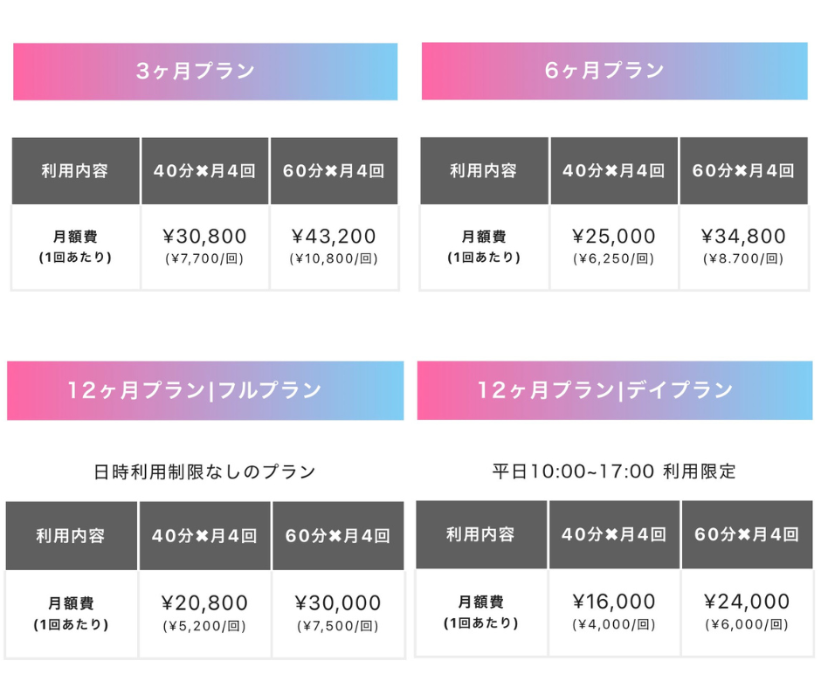Click 月額費 row label in デイプラン table
Viewport: 821px width, 688px height.
(481, 602)
